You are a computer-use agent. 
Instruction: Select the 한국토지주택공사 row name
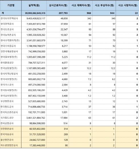coord(9,18)
